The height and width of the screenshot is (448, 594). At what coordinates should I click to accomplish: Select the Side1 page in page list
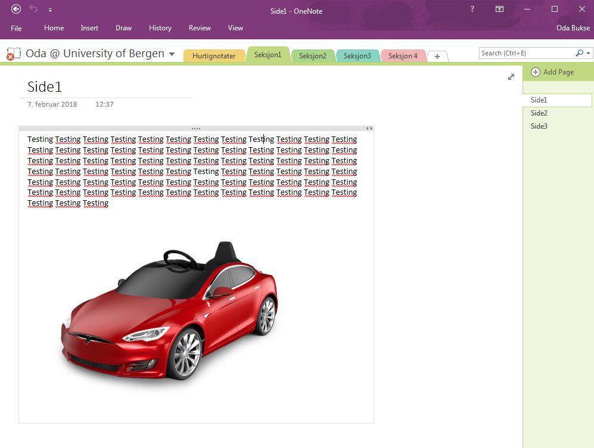pos(557,100)
